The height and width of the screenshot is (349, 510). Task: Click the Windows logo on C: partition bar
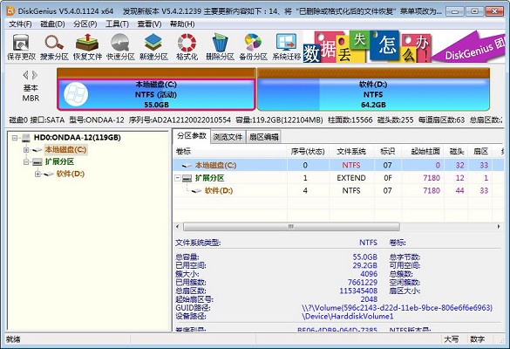pos(76,94)
